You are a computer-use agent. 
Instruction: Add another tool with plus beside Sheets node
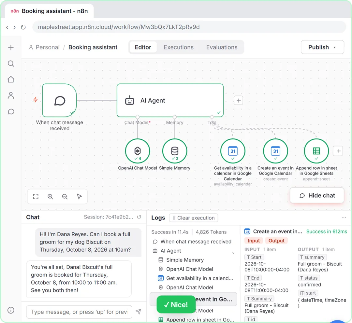click(x=339, y=151)
